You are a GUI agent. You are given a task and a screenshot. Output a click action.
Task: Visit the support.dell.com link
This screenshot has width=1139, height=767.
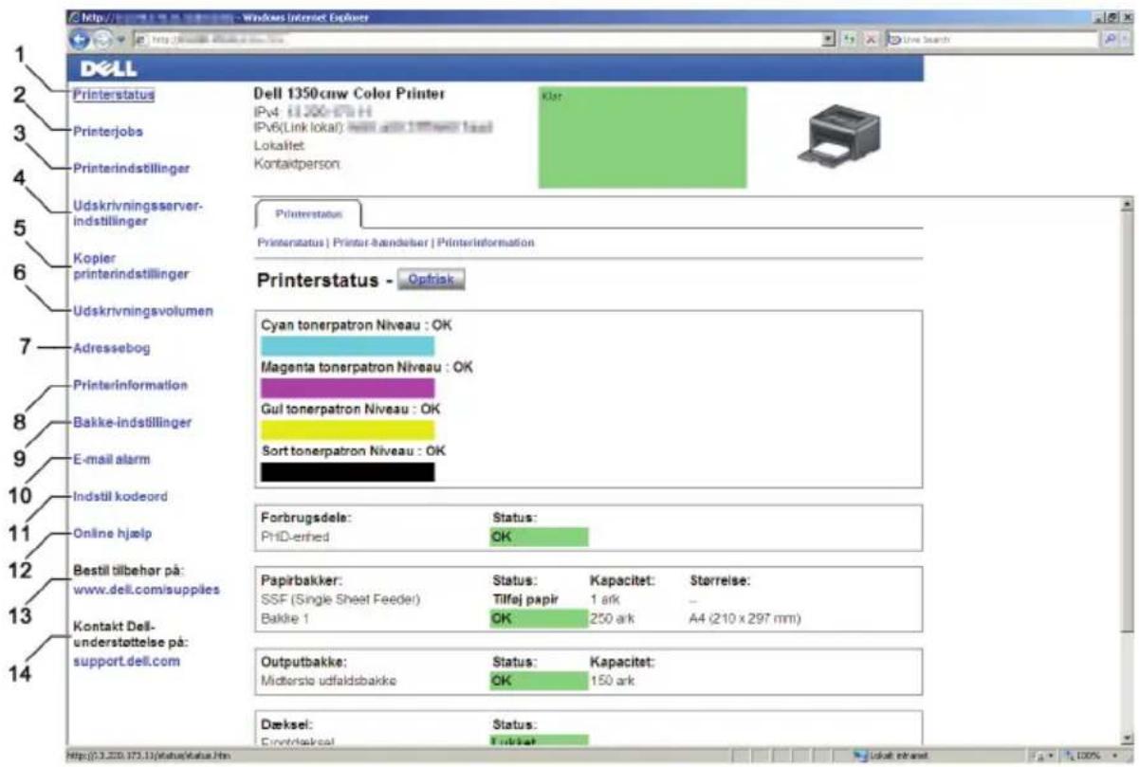[126, 662]
